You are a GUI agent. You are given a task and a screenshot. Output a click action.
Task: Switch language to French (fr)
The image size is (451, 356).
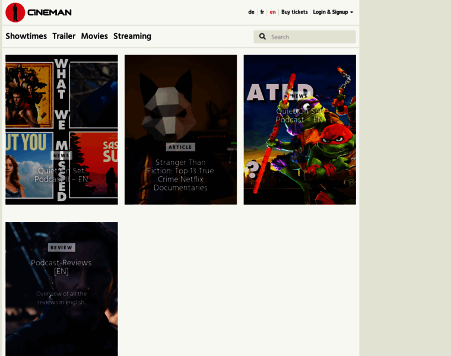tap(262, 12)
